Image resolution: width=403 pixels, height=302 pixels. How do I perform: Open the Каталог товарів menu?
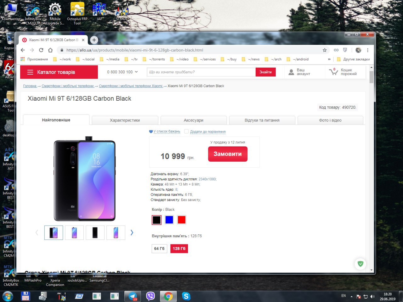point(59,72)
